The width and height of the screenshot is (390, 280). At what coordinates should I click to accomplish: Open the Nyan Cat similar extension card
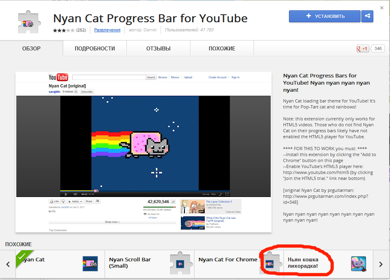(x=60, y=264)
